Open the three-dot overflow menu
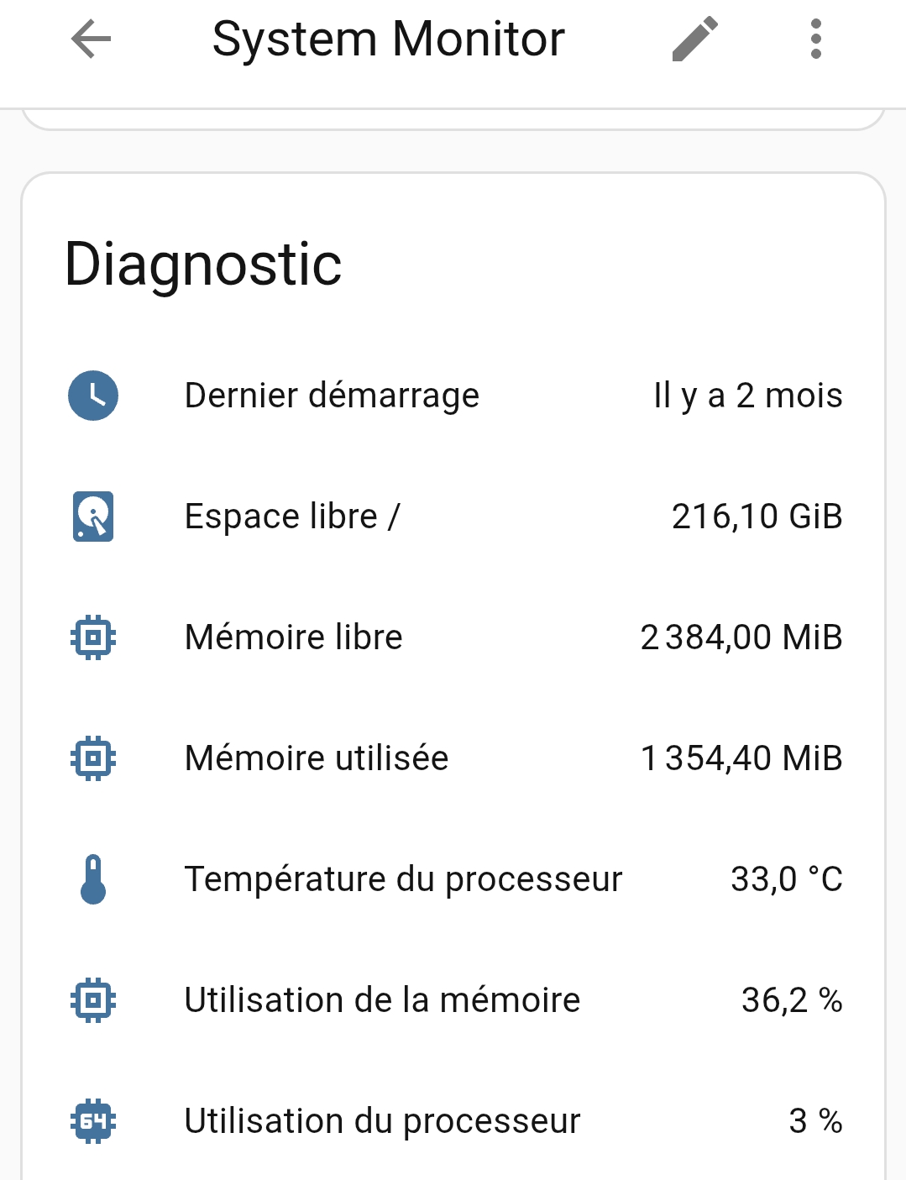The width and height of the screenshot is (906, 1180). click(x=815, y=39)
